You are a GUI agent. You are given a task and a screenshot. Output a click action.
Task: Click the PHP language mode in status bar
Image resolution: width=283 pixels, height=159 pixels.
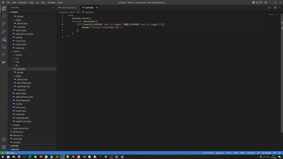point(242,153)
